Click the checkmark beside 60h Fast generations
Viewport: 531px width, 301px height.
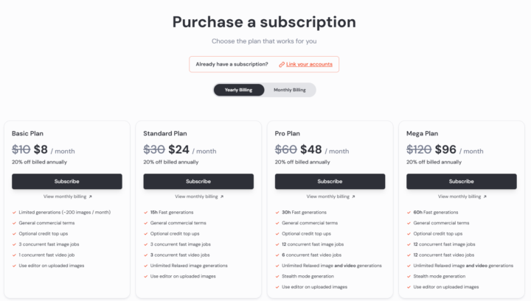coord(409,213)
